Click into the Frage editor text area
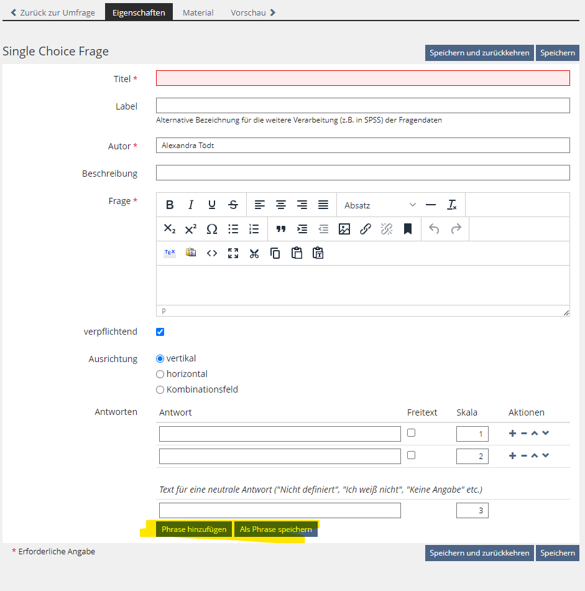The height and width of the screenshot is (591, 585). tap(363, 286)
